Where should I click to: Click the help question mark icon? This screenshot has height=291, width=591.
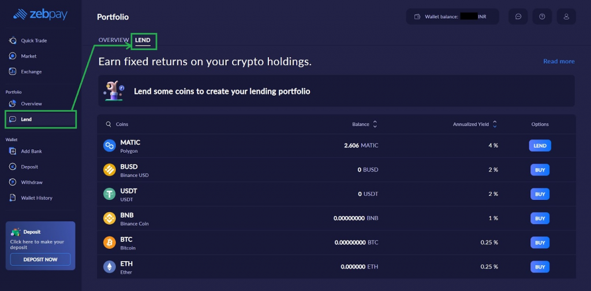click(542, 17)
